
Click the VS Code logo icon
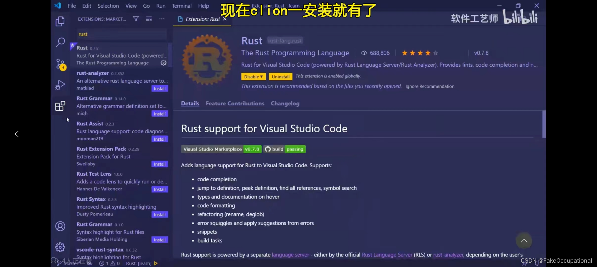point(58,6)
